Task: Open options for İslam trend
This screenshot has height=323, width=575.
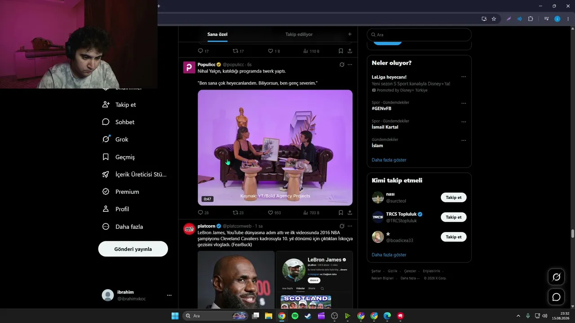Action: tap(464, 140)
